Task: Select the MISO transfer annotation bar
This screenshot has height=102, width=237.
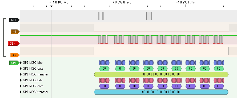Action: pyautogui.click(x=161, y=74)
